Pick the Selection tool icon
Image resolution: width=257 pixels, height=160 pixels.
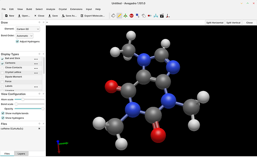click(x=137, y=16)
